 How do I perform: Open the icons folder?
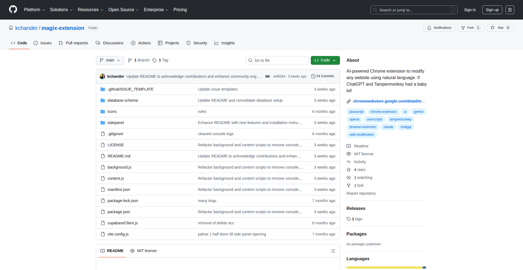click(112, 111)
